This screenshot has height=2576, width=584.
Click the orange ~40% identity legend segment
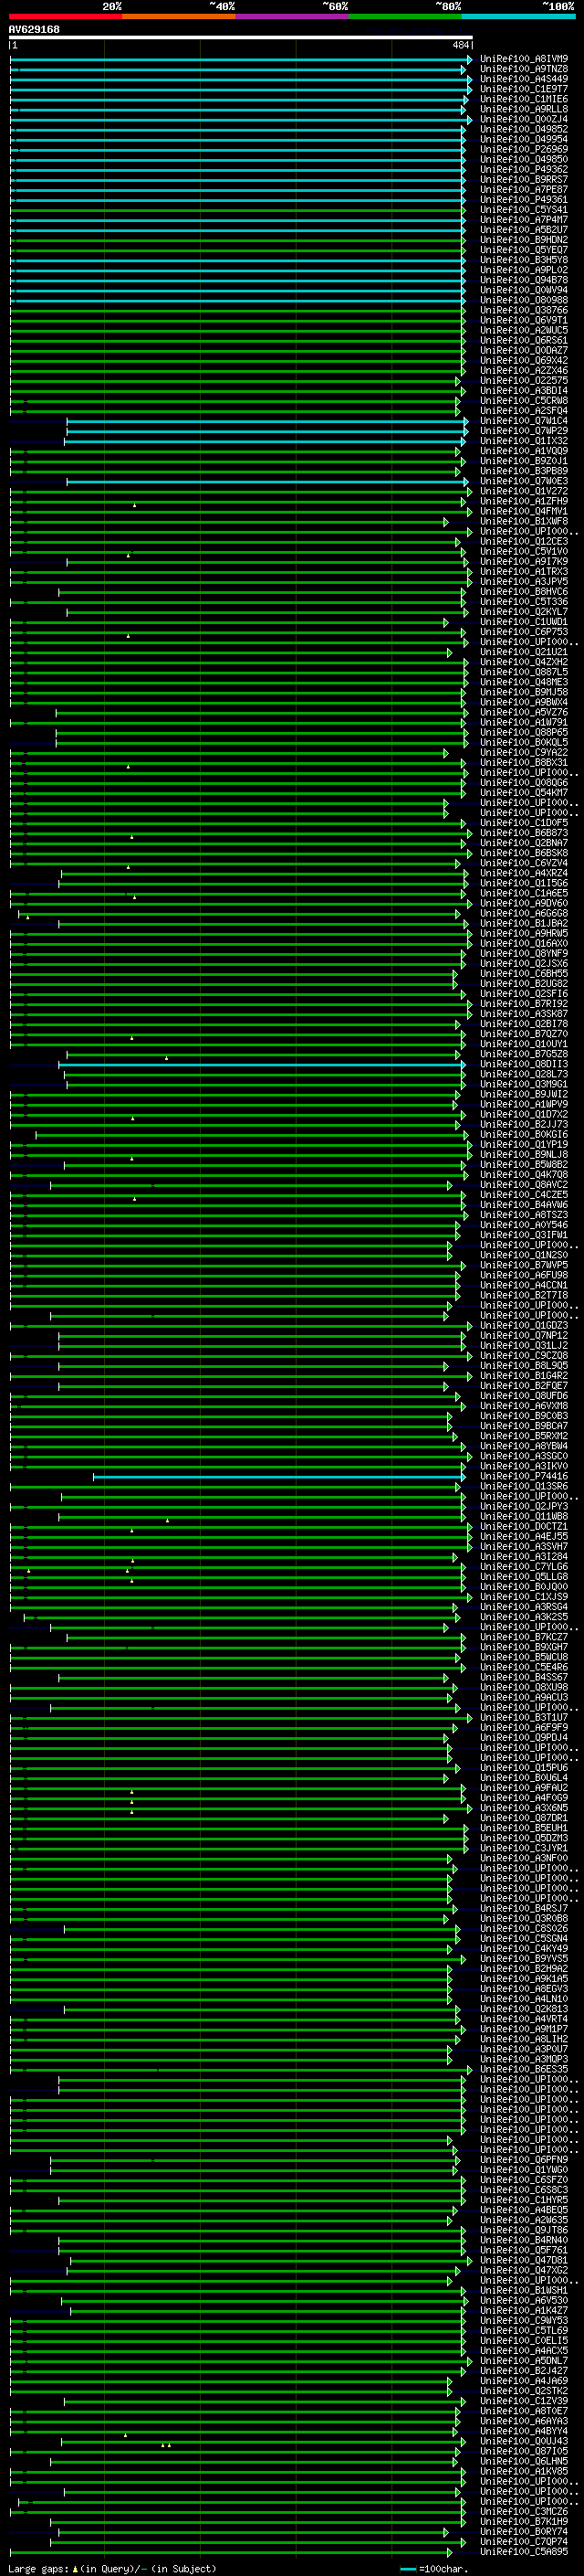pos(179,16)
